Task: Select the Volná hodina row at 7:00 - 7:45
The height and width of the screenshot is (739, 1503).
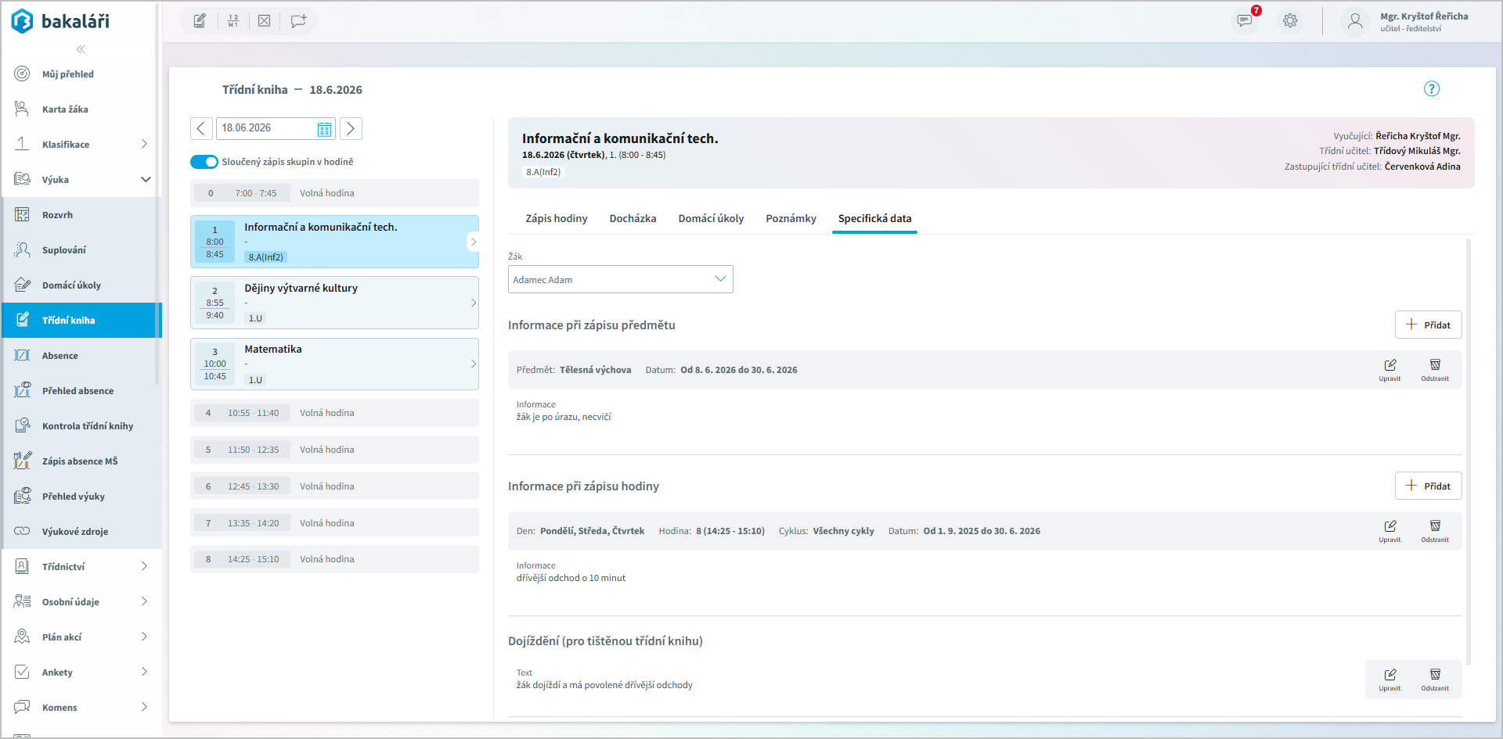Action: (334, 193)
